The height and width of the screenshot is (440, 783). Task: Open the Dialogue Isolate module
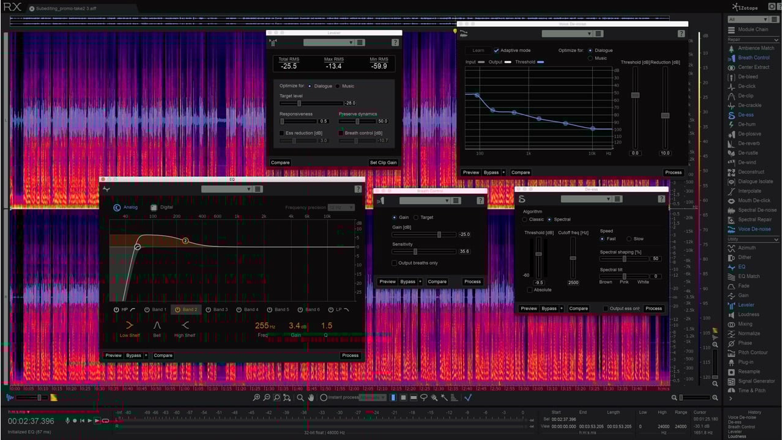coord(755,182)
